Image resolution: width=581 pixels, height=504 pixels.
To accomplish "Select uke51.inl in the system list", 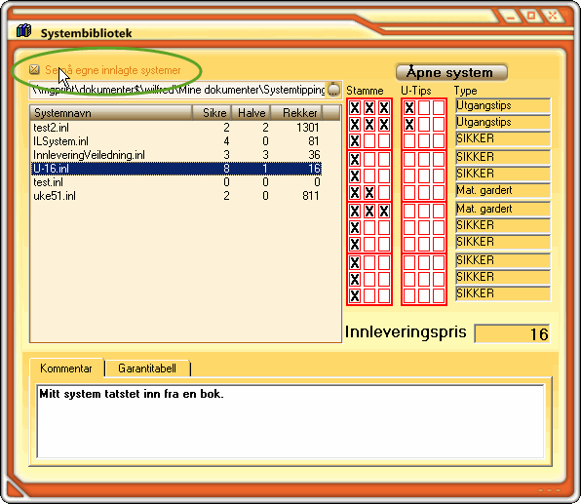I will click(x=176, y=196).
